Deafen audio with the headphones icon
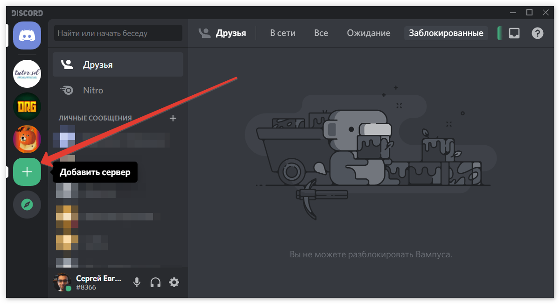 click(x=155, y=282)
